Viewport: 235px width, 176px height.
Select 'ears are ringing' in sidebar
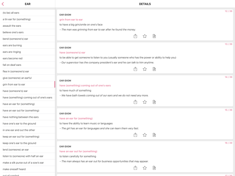pyautogui.click(x=28, y=52)
